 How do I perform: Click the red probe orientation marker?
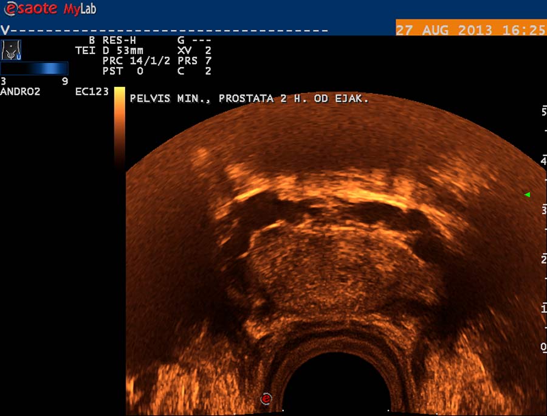pos(266,399)
